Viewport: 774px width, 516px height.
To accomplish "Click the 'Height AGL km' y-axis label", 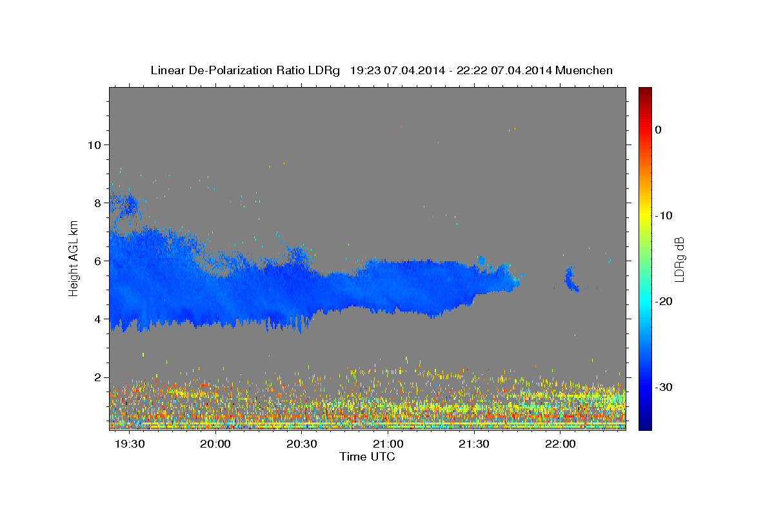I will click(x=74, y=258).
